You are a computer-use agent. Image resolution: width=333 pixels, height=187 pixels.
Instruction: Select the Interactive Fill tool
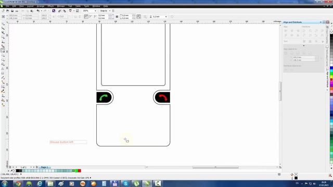tap(3, 104)
